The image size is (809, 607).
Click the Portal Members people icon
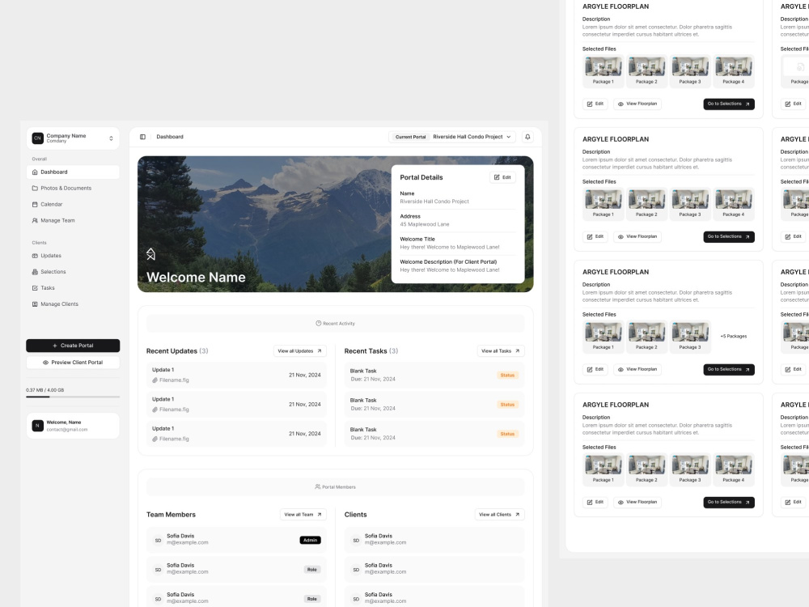click(318, 486)
